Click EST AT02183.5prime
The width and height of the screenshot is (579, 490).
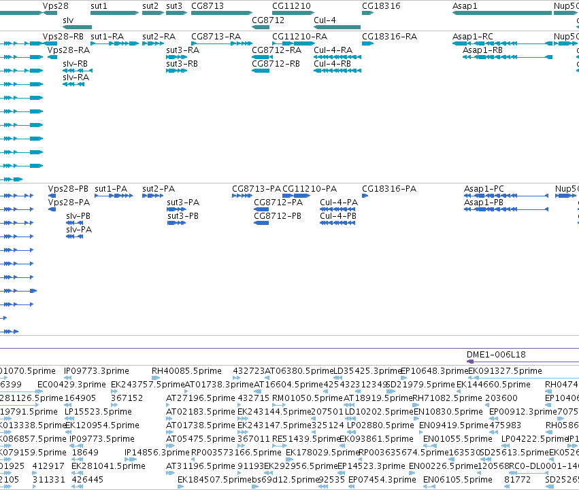pyautogui.click(x=201, y=412)
